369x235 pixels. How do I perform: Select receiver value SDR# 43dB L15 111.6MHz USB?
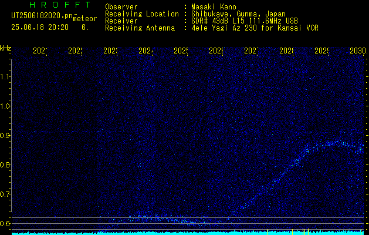[x=245, y=21]
